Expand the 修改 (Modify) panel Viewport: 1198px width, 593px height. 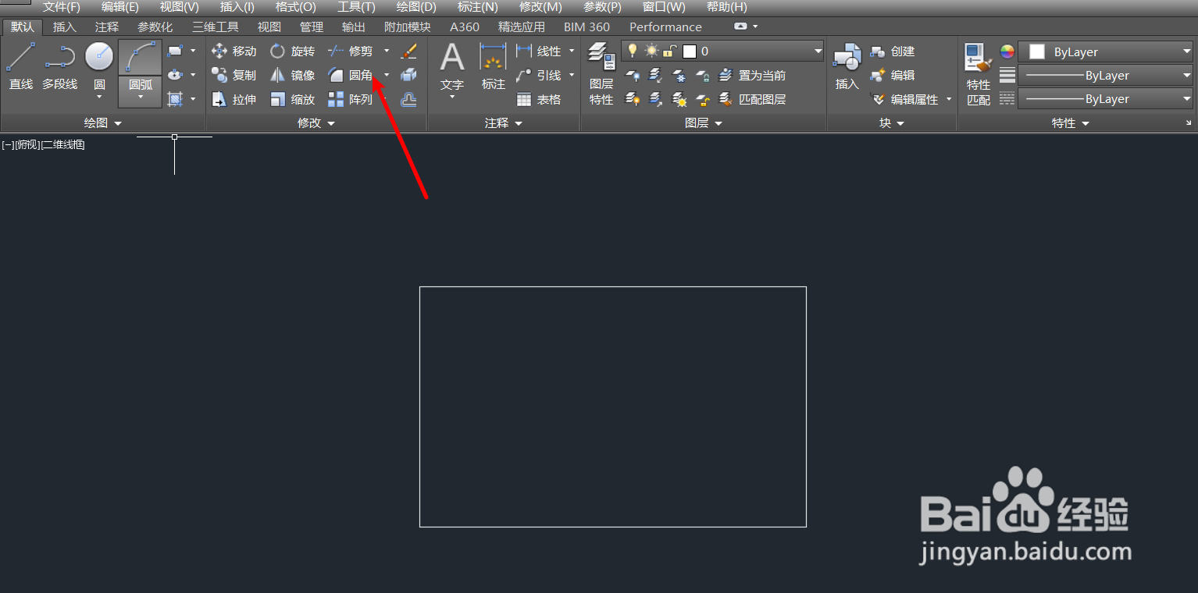pyautogui.click(x=316, y=123)
